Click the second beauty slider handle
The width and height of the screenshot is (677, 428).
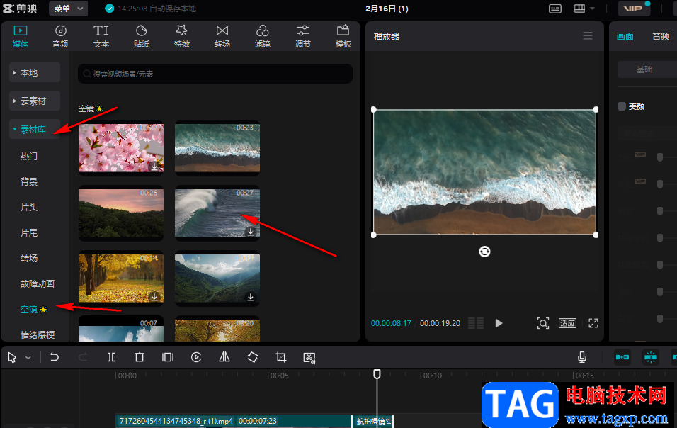(x=660, y=184)
